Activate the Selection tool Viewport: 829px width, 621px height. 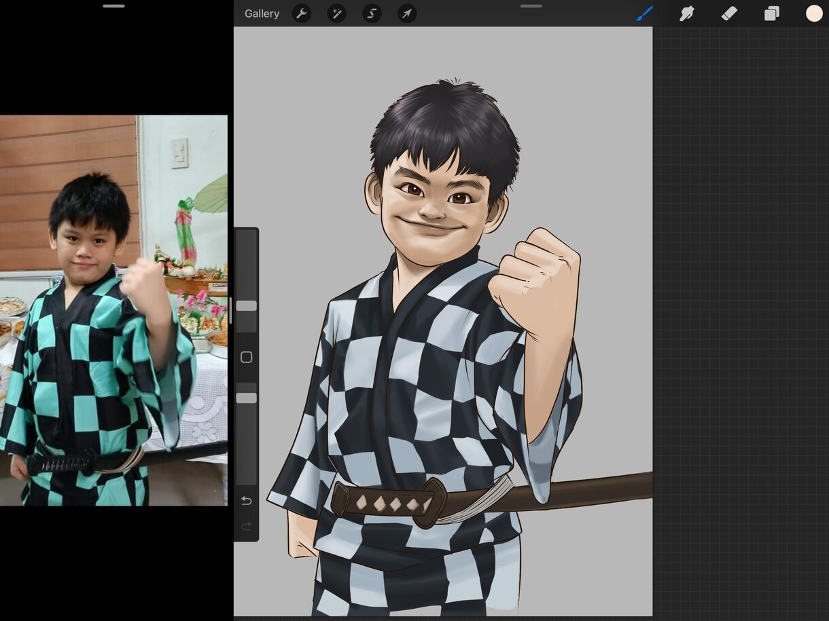coord(372,14)
